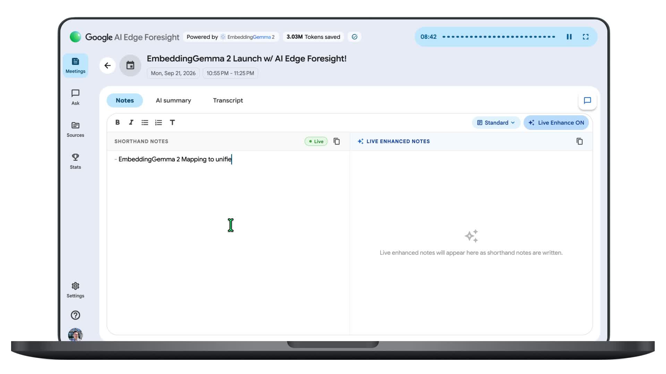Click the Mon, Sep 21, 2026 date chip
The image size is (666, 374).
[173, 73]
